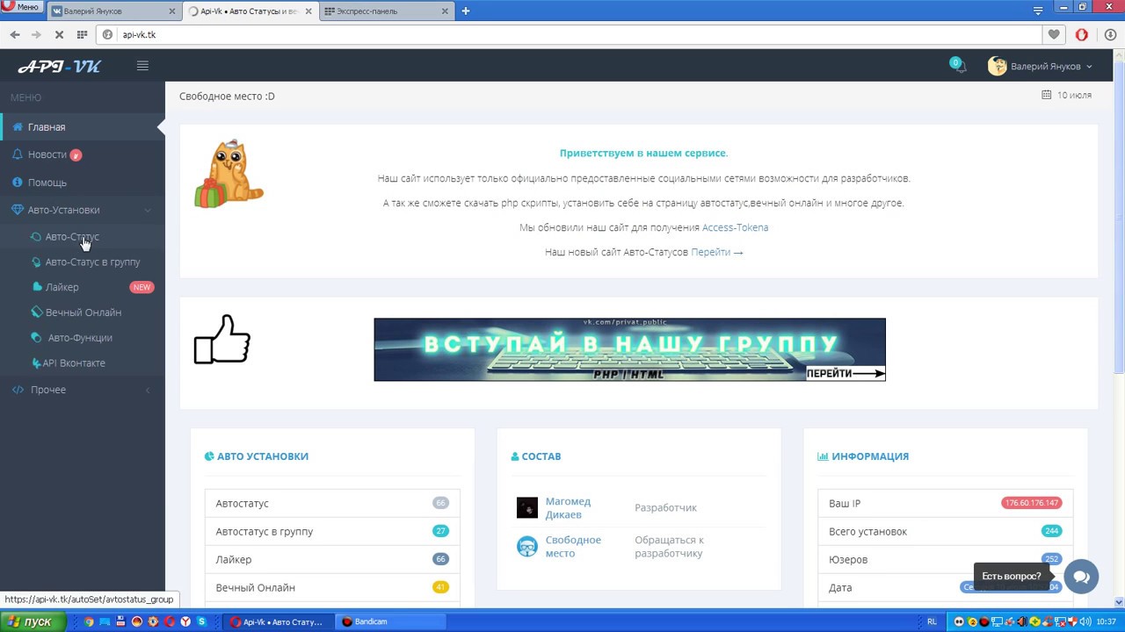Open the Opera Меню button
The width and height of the screenshot is (1125, 632).
click(x=23, y=7)
